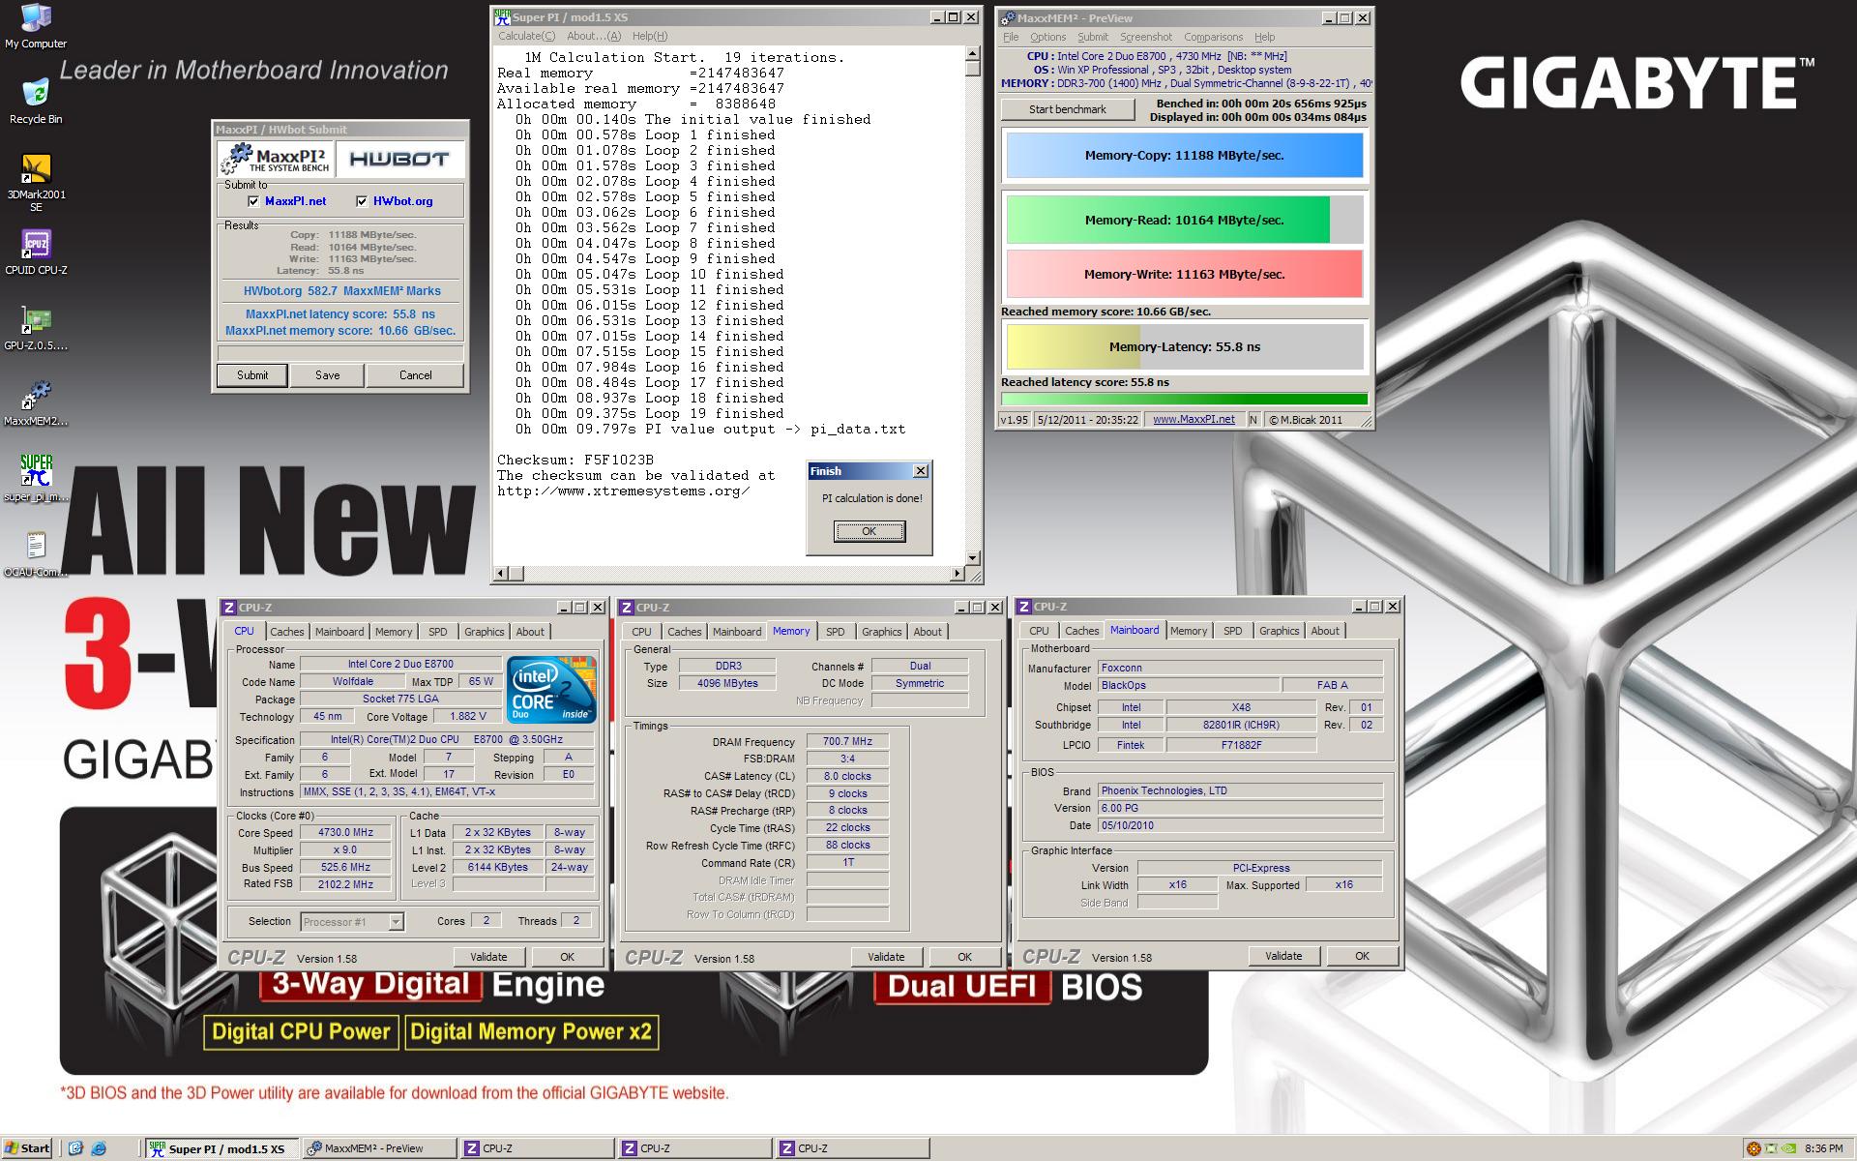Click taskbar clock 8:36 PM

point(1823,1148)
